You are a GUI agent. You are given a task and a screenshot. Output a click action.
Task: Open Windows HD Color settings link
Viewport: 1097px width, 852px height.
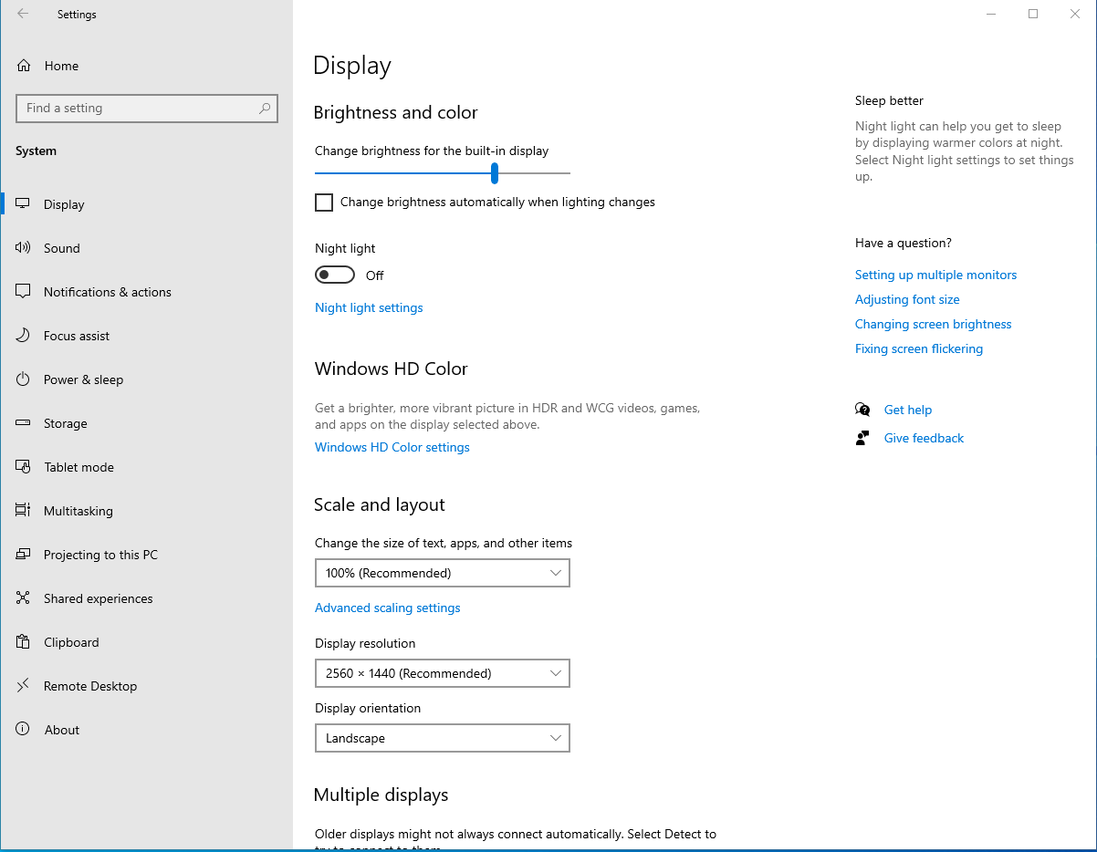point(392,447)
